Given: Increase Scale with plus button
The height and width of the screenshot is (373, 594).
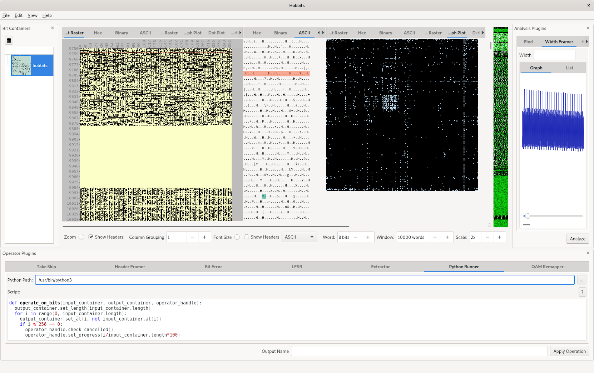Looking at the screenshot, I should coord(500,237).
